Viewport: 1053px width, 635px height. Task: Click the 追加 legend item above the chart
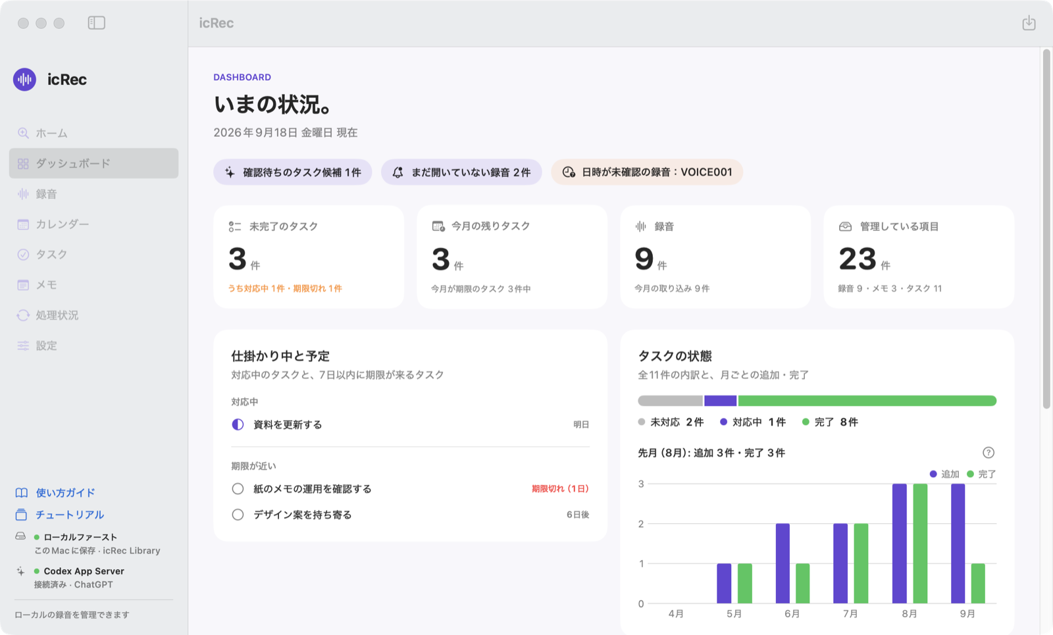click(944, 474)
